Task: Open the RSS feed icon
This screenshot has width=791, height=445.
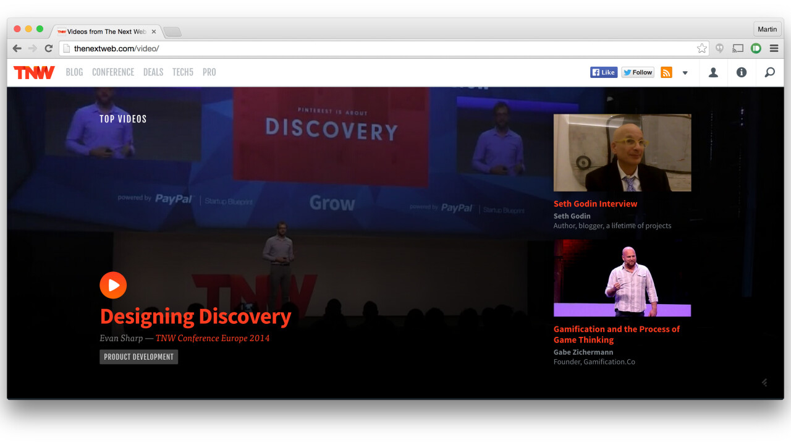Action: pos(666,72)
